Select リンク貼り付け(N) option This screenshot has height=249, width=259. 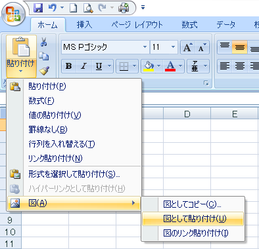74,159
